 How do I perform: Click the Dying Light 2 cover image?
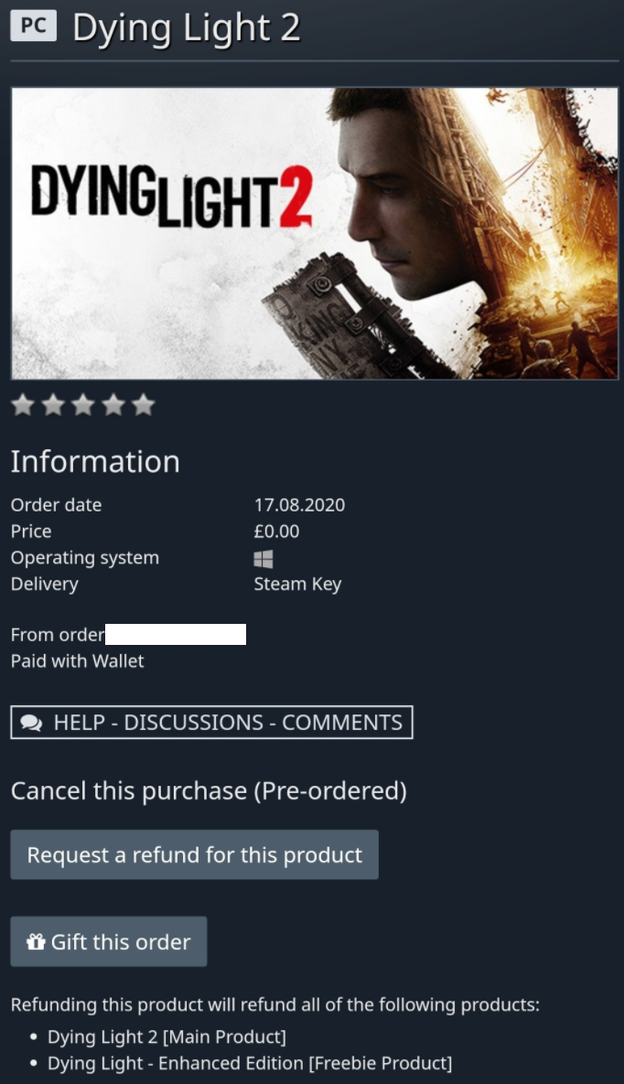click(x=315, y=233)
